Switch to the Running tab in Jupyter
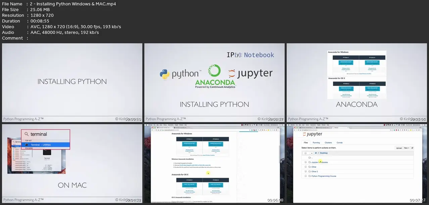The width and height of the screenshot is (429, 205). [316, 143]
